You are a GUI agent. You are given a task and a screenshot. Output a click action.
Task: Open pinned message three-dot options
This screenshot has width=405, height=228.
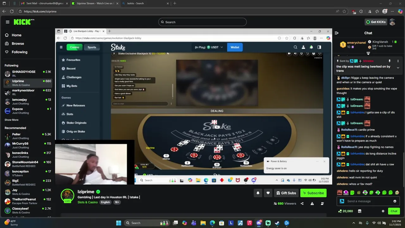point(398,61)
